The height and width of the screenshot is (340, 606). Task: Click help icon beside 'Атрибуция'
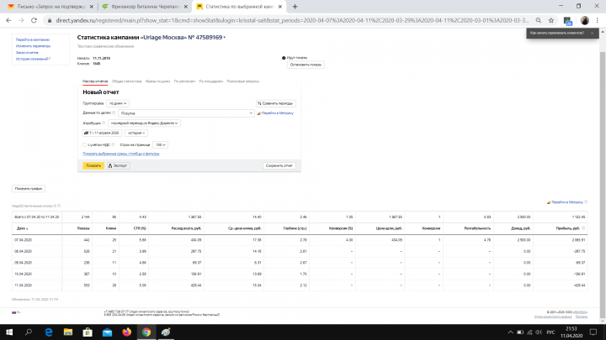click(x=104, y=123)
